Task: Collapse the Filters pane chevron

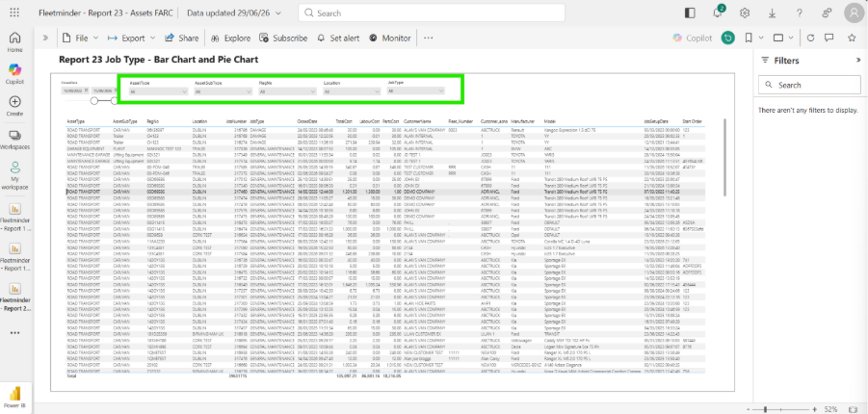Action: tap(858, 60)
